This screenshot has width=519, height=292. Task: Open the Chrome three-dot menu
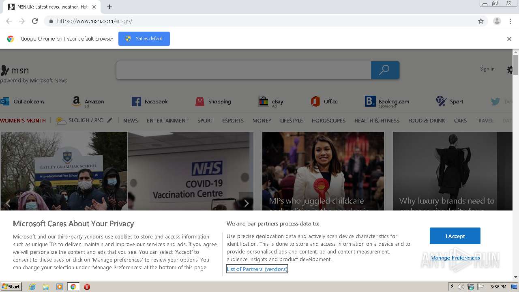coord(510,21)
